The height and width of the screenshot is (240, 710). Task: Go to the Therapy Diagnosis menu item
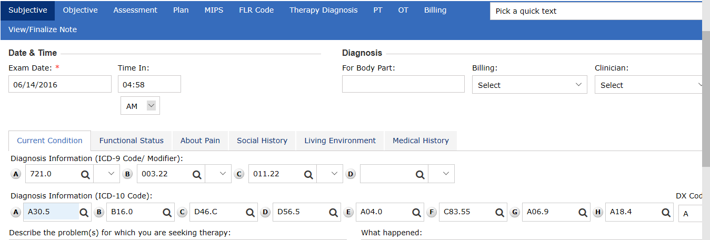323,10
